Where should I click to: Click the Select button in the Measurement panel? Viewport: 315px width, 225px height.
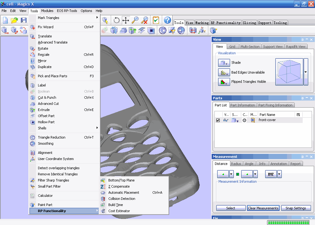click(x=231, y=208)
